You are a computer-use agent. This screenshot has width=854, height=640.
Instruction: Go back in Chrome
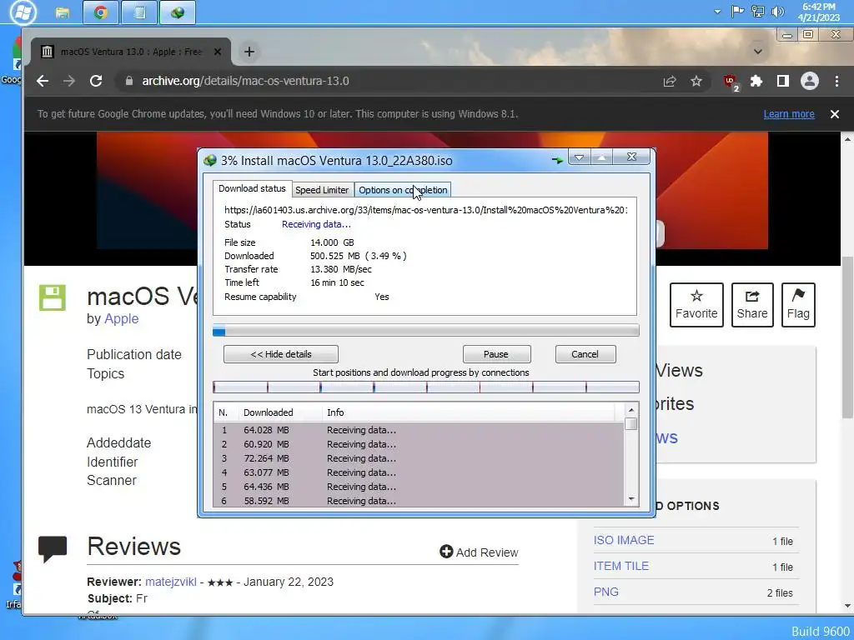[x=43, y=81]
